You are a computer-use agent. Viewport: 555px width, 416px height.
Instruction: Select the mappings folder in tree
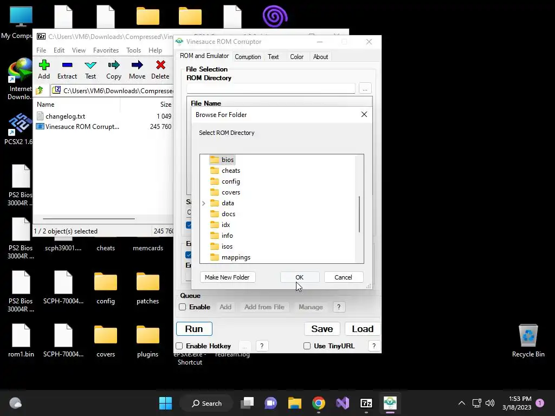click(230, 257)
